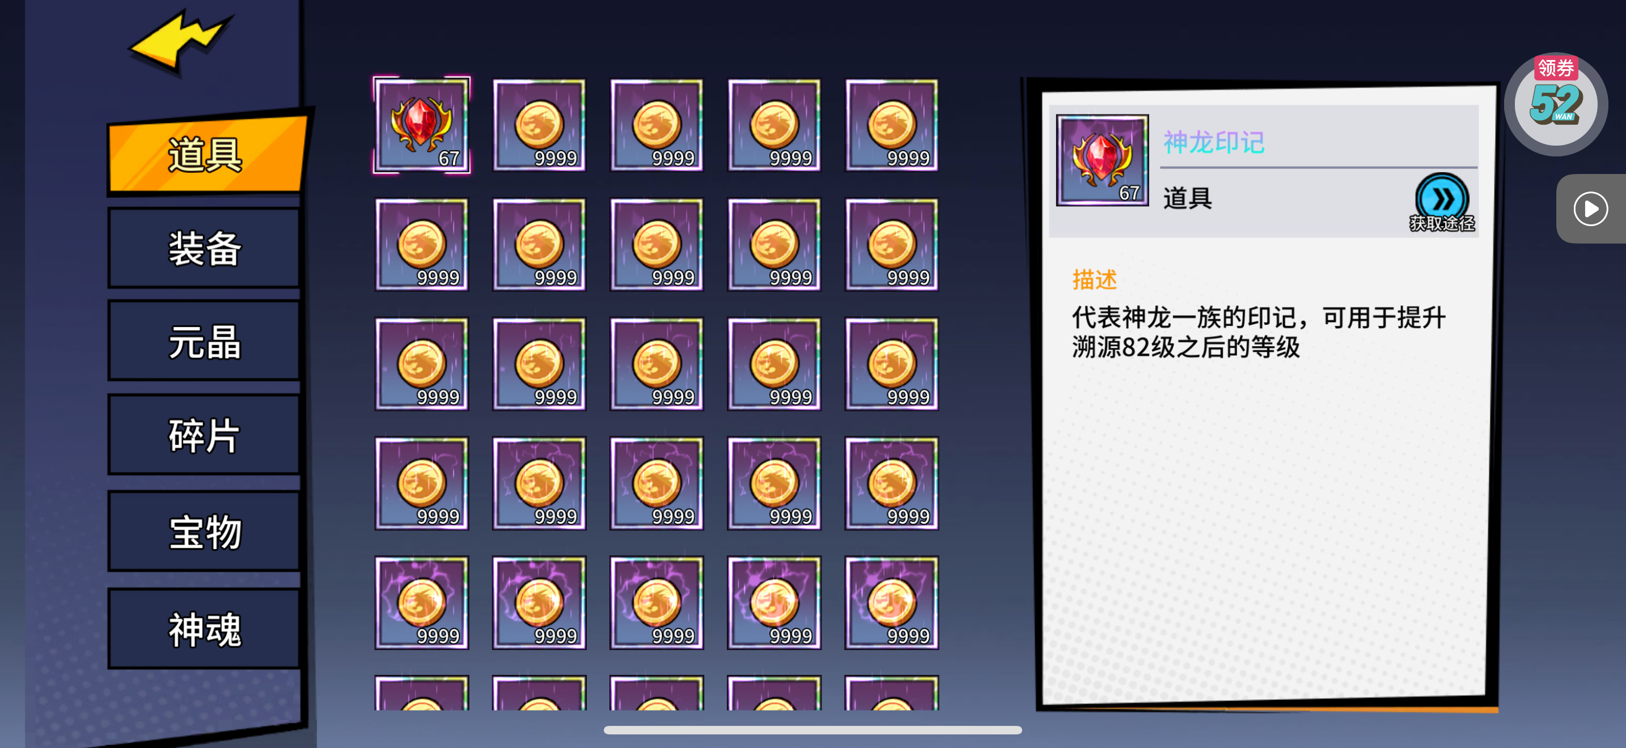Choose the middle coin in the third row
Viewport: 1626px width, 748px height.
point(657,364)
